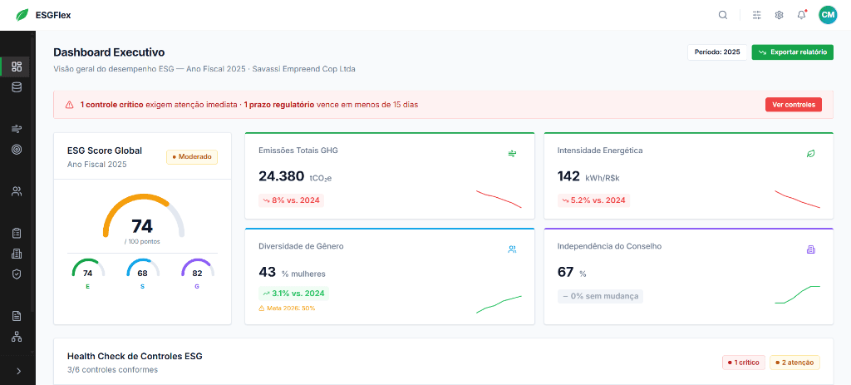Click the '1 controle crítico' alert text
This screenshot has width=851, height=385.
click(x=112, y=104)
